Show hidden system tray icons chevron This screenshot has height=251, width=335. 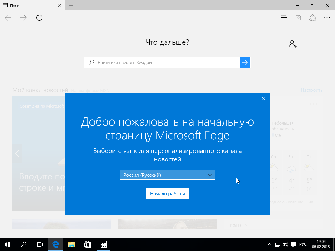(269, 244)
